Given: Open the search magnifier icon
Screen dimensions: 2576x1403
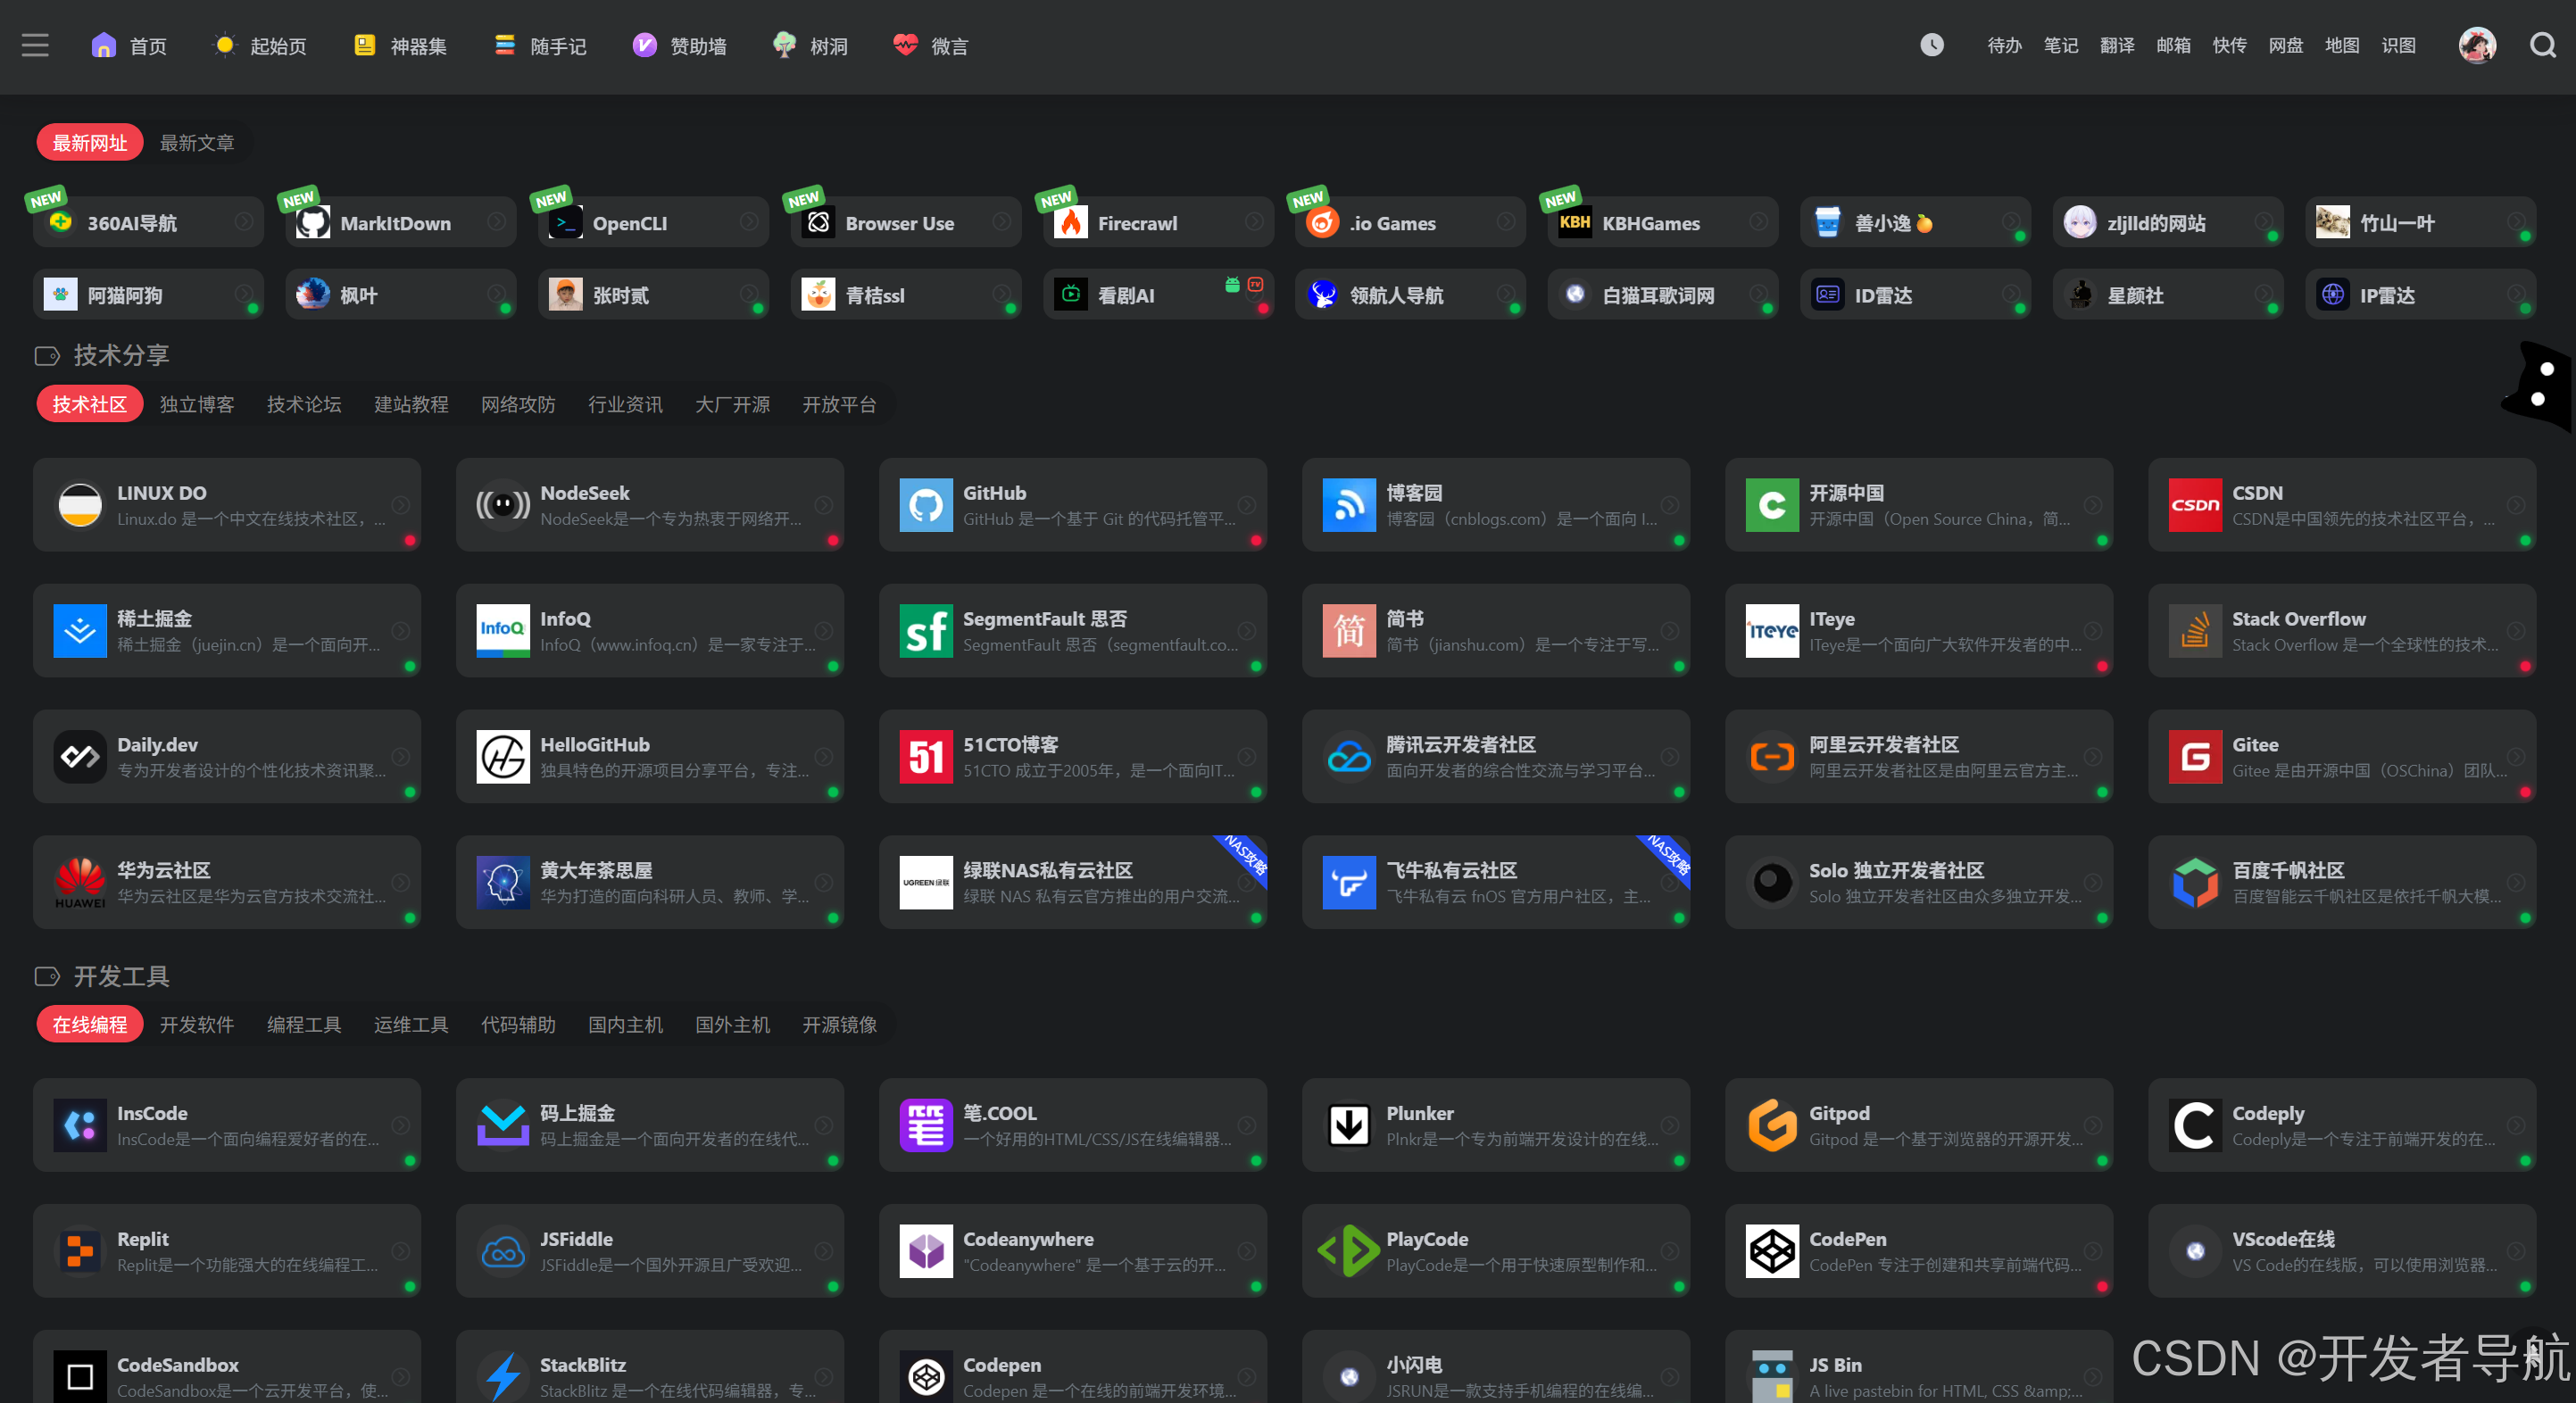Looking at the screenshot, I should [x=2543, y=46].
